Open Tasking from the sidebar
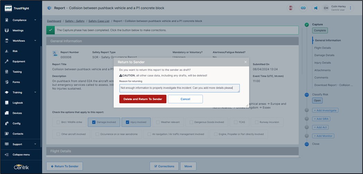 click(17, 72)
